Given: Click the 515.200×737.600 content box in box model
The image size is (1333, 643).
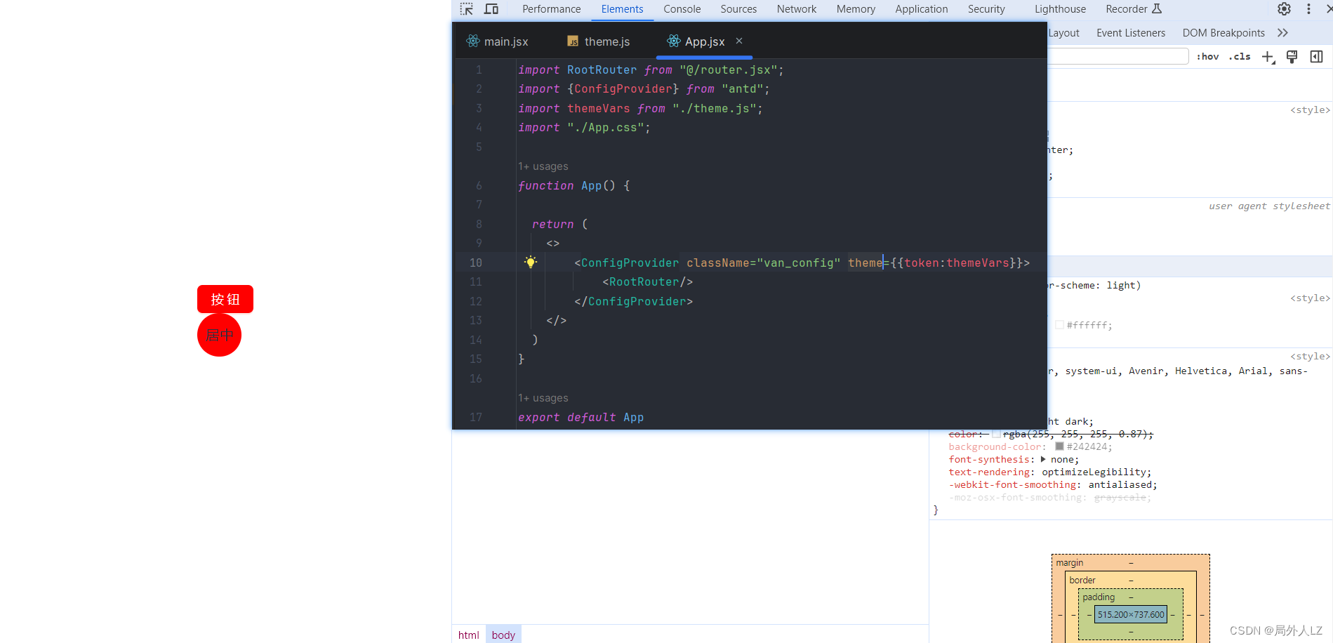Looking at the screenshot, I should (x=1131, y=614).
